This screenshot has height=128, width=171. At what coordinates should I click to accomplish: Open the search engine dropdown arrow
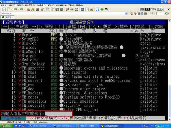tap(169, 14)
